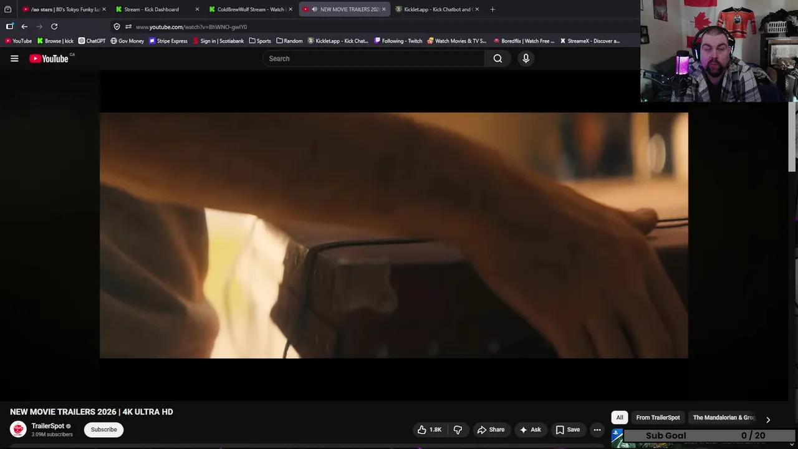Open YouTube bookmark
The width and height of the screenshot is (798, 449).
[18, 41]
